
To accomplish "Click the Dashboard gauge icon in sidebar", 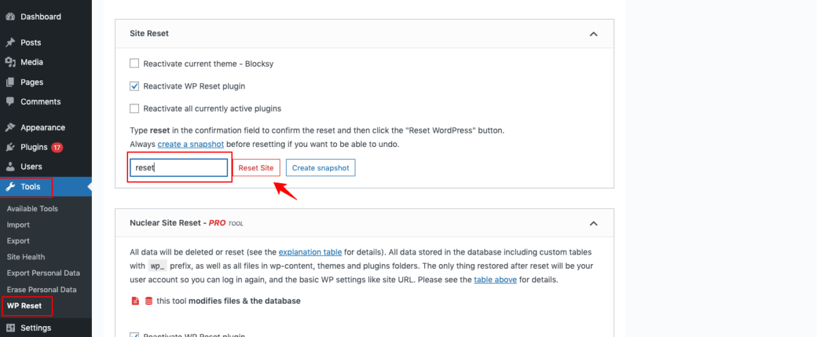I will click(10, 16).
